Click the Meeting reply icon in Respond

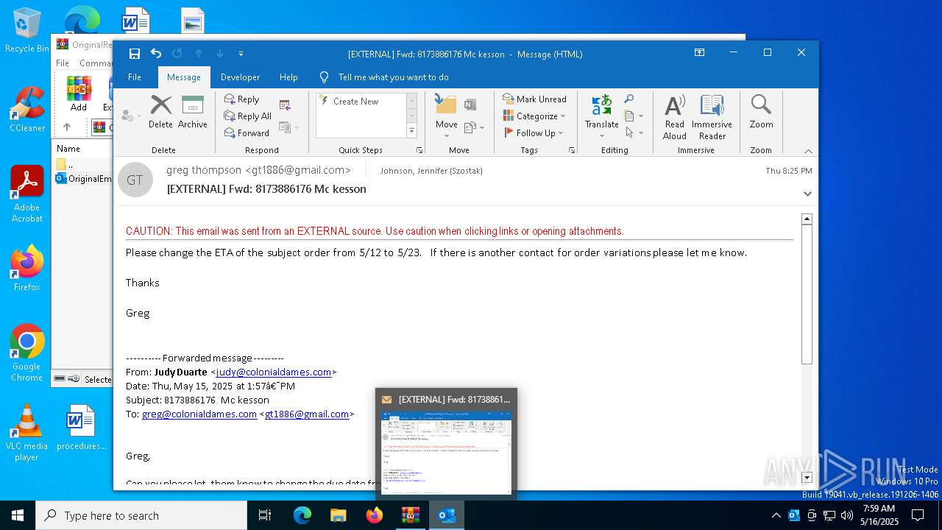pos(285,105)
